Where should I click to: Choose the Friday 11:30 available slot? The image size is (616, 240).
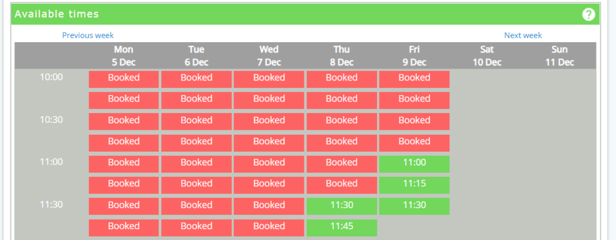click(x=414, y=206)
